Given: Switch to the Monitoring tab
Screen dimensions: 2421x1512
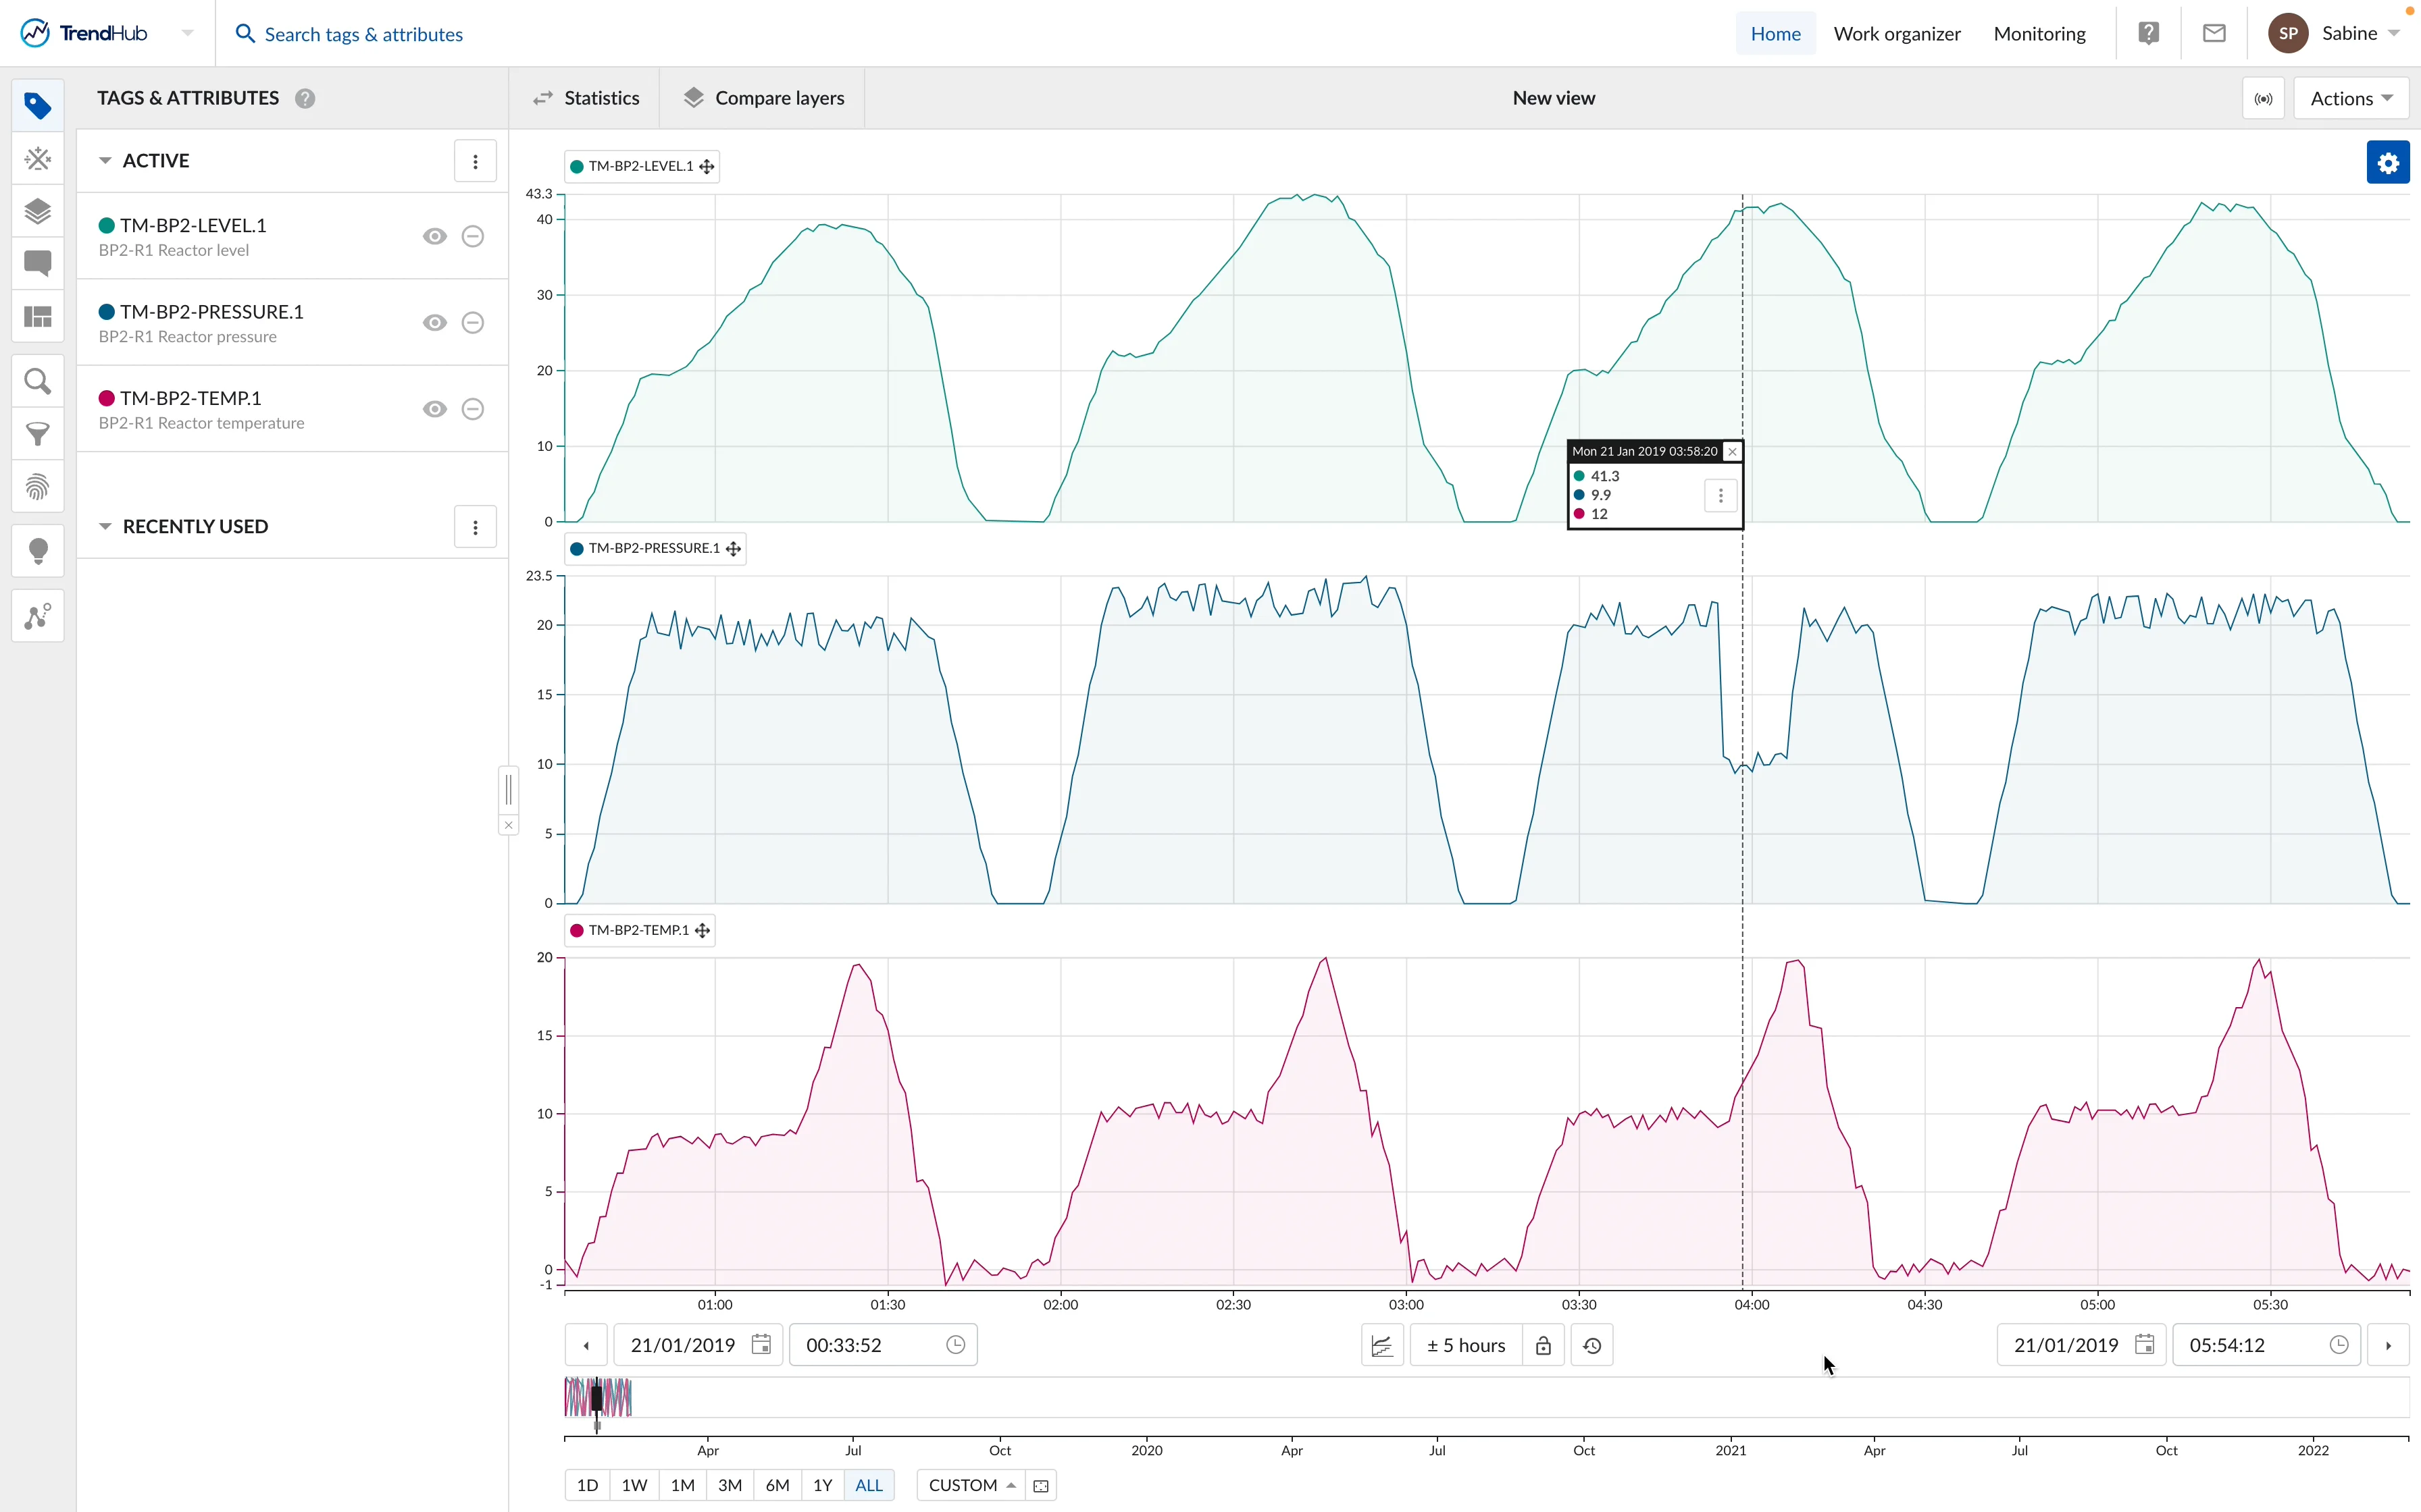Looking at the screenshot, I should pos(2039,33).
